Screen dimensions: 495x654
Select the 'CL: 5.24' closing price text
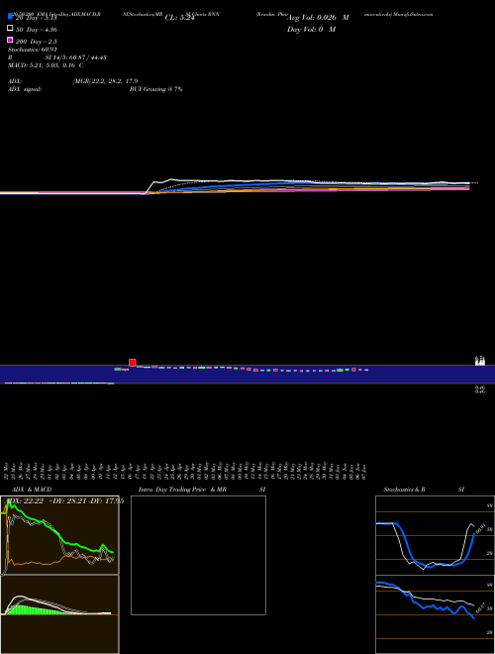(179, 18)
